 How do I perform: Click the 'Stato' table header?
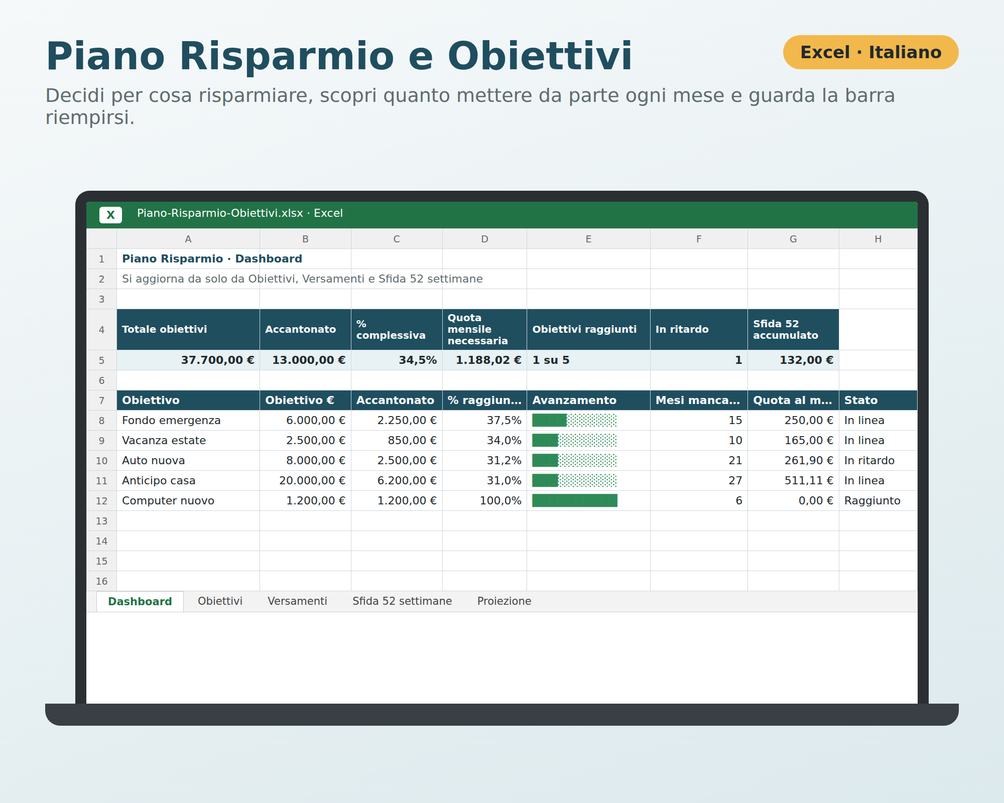click(x=878, y=400)
